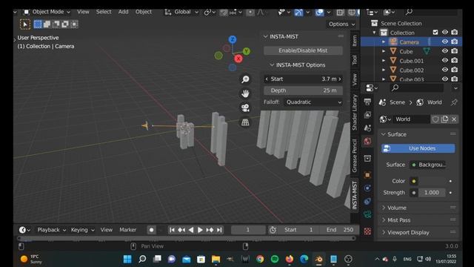
Task: Select the Select Box tool cursor icon
Action: click(25, 24)
